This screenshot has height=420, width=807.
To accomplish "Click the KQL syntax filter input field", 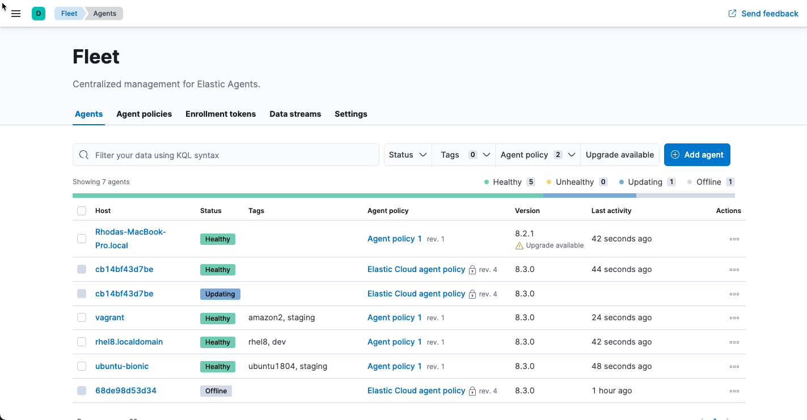I will coord(227,155).
